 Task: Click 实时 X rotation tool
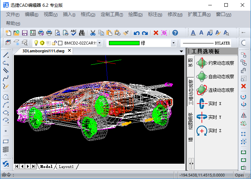(x=209, y=104)
